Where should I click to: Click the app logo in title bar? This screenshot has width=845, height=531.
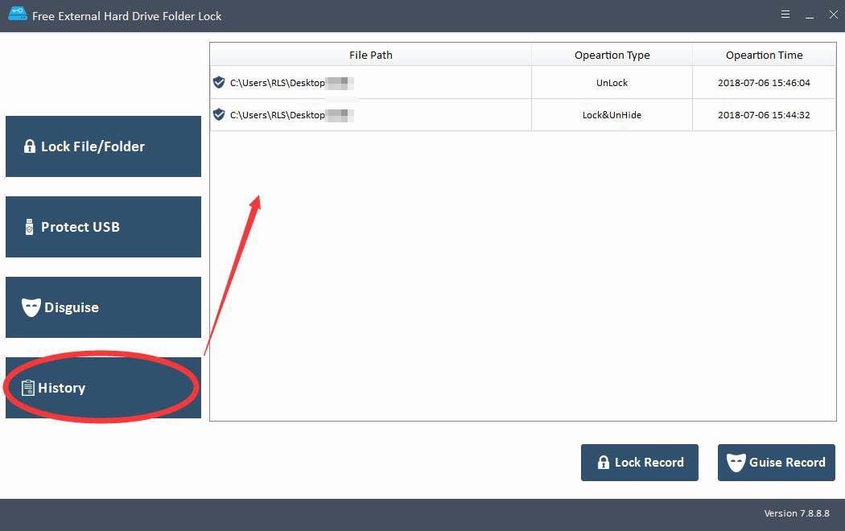(17, 15)
